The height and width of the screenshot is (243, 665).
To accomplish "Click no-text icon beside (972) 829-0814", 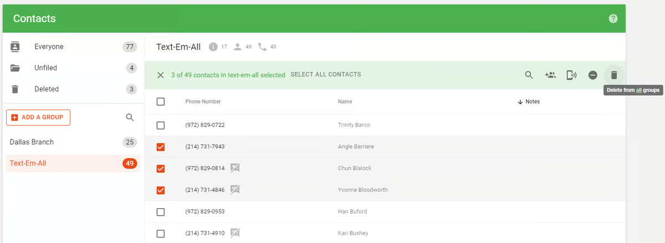I will [236, 168].
